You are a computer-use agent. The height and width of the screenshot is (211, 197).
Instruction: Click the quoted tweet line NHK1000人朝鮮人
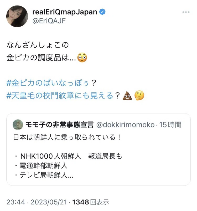(51, 156)
